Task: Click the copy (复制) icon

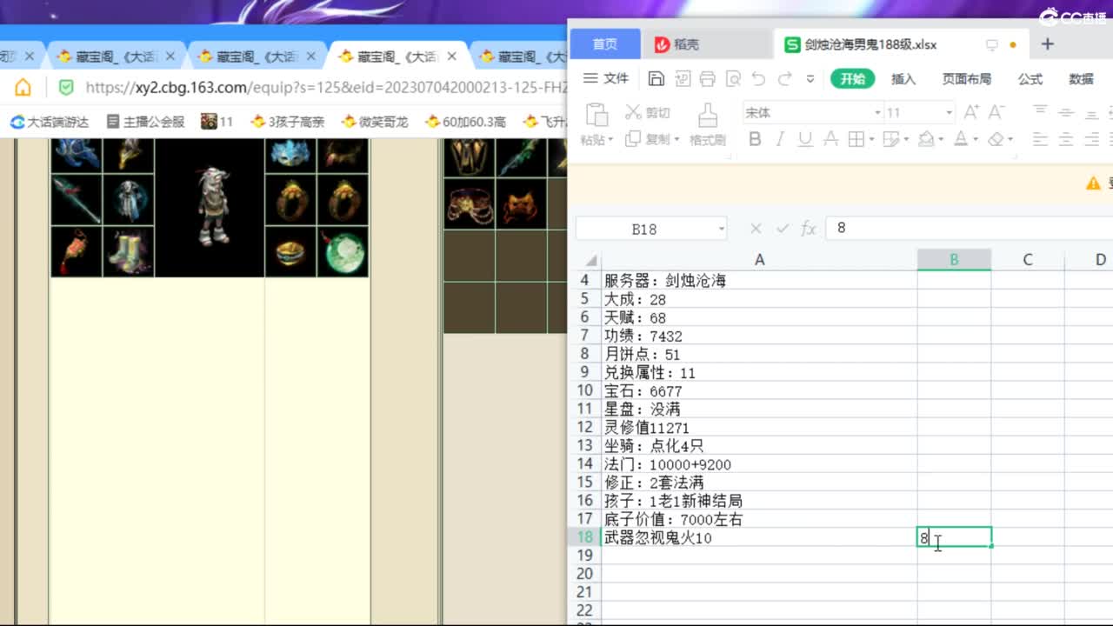Action: (633, 138)
